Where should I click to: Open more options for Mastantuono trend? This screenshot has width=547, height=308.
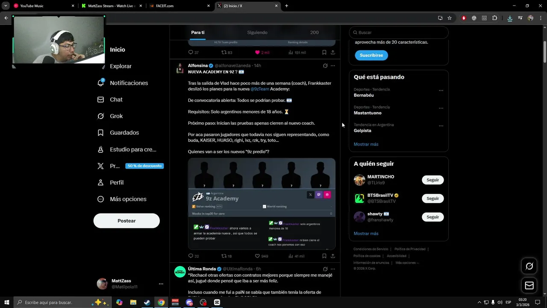pyautogui.click(x=441, y=108)
